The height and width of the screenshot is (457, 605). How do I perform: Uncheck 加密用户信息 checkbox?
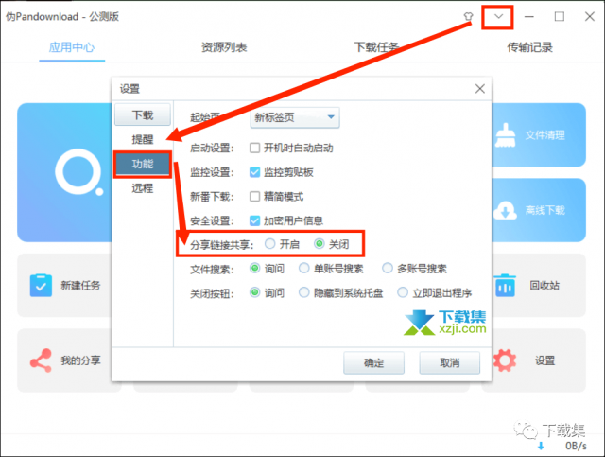tap(254, 220)
